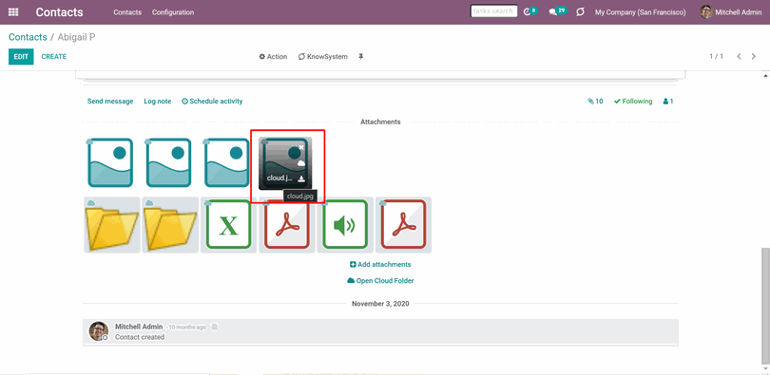
Task: Delete the 'Contact created' message with trash icon
Action: click(214, 327)
